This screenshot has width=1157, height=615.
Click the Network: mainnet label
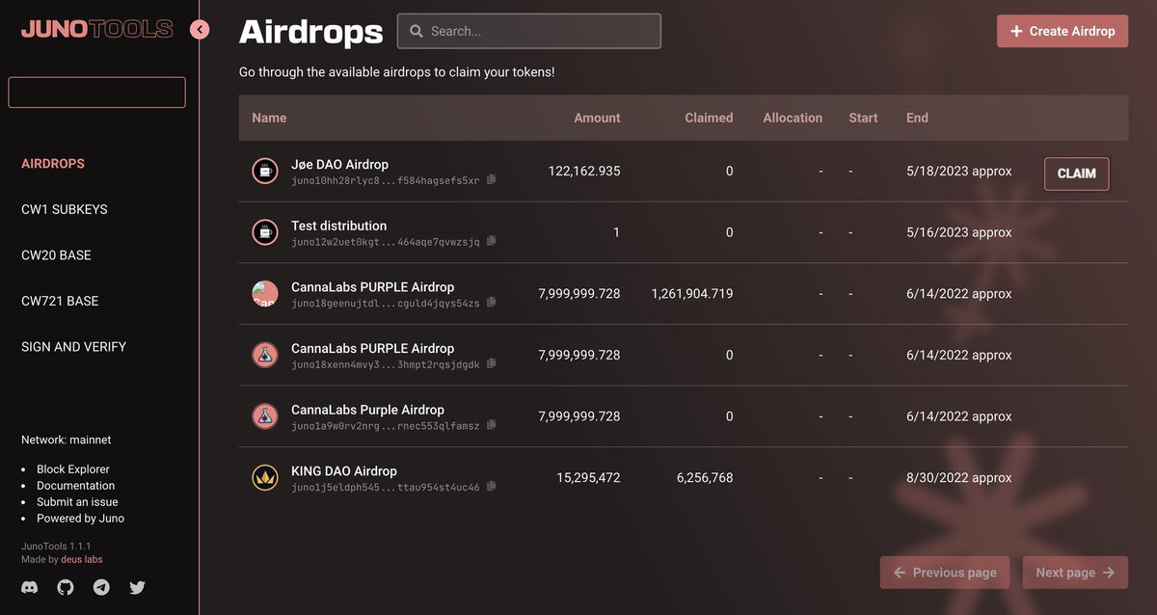tap(67, 440)
